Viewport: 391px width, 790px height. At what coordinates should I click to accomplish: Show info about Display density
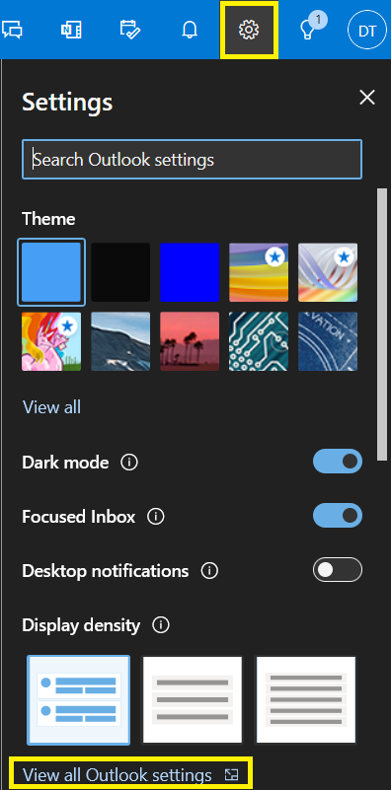(x=161, y=625)
